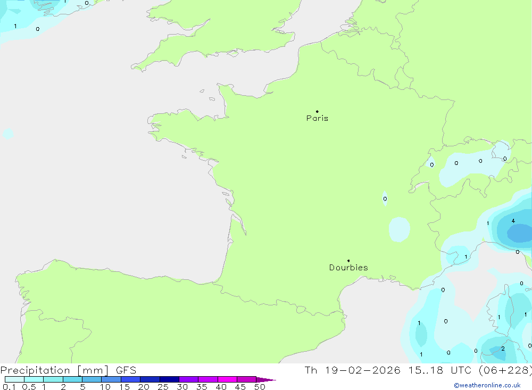Image resolution: width=532 pixels, height=390 pixels.
Task: Click the blue legend swatch at 10
Action: pos(111,379)
